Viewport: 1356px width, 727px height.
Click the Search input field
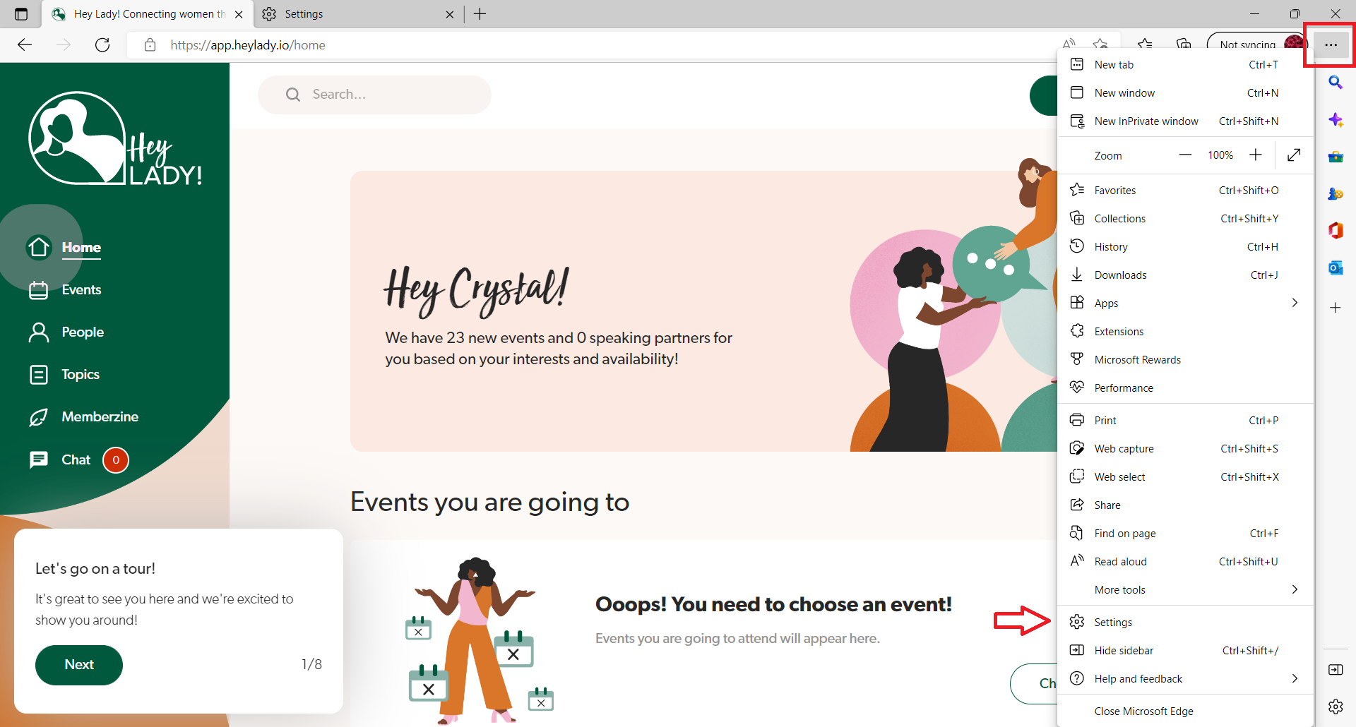tap(374, 95)
